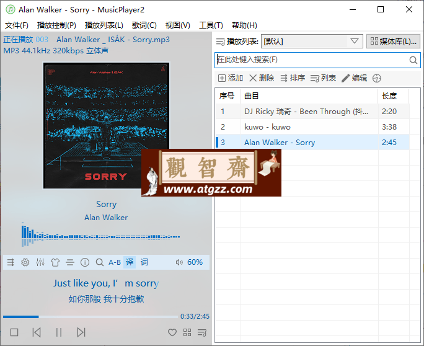
Task: Open the 工具(T) menu
Action: tap(211, 25)
